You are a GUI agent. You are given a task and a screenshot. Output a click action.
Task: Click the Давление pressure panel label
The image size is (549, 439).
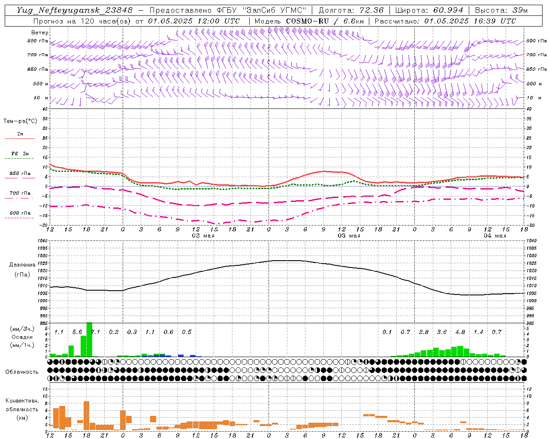22,265
